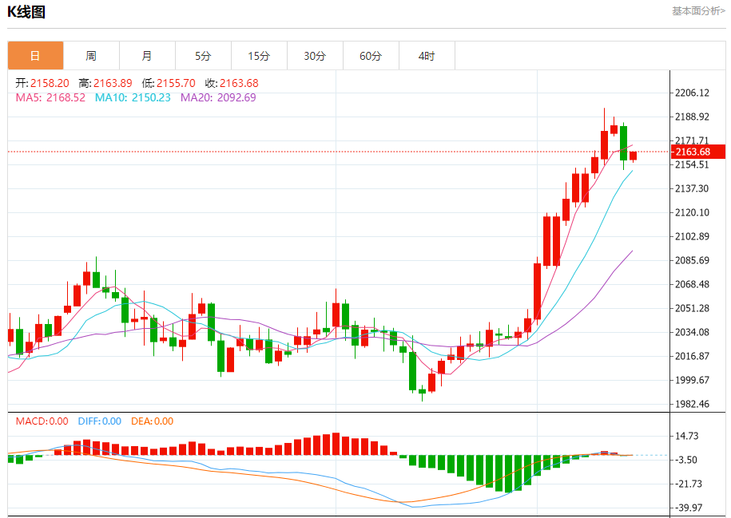The image size is (731, 518).
Task: Click the MACD:0.00 label
Action: pos(42,421)
